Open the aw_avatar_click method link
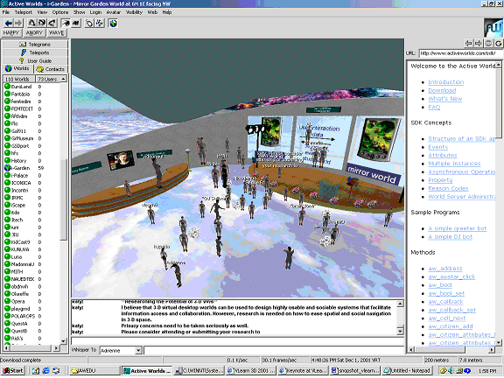The height and width of the screenshot is (378, 504). [451, 276]
